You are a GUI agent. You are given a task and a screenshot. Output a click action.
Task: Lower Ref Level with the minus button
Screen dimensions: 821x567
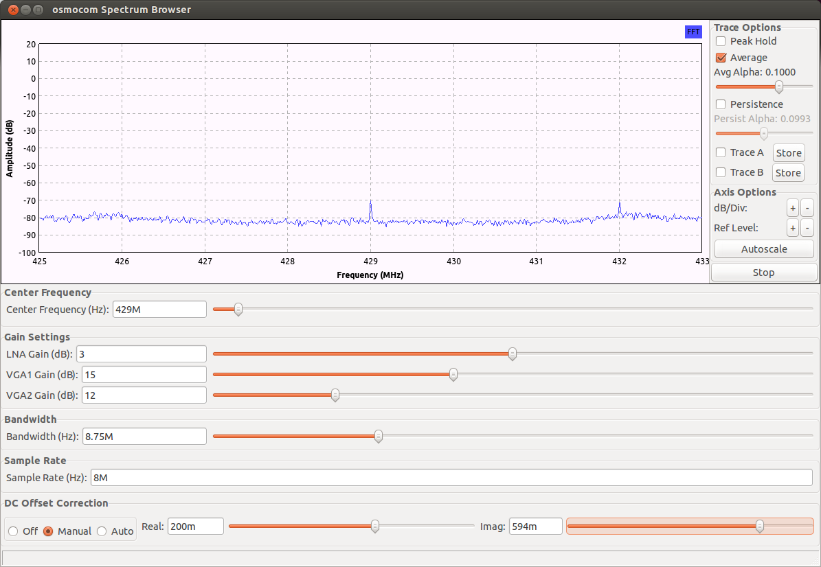click(807, 228)
